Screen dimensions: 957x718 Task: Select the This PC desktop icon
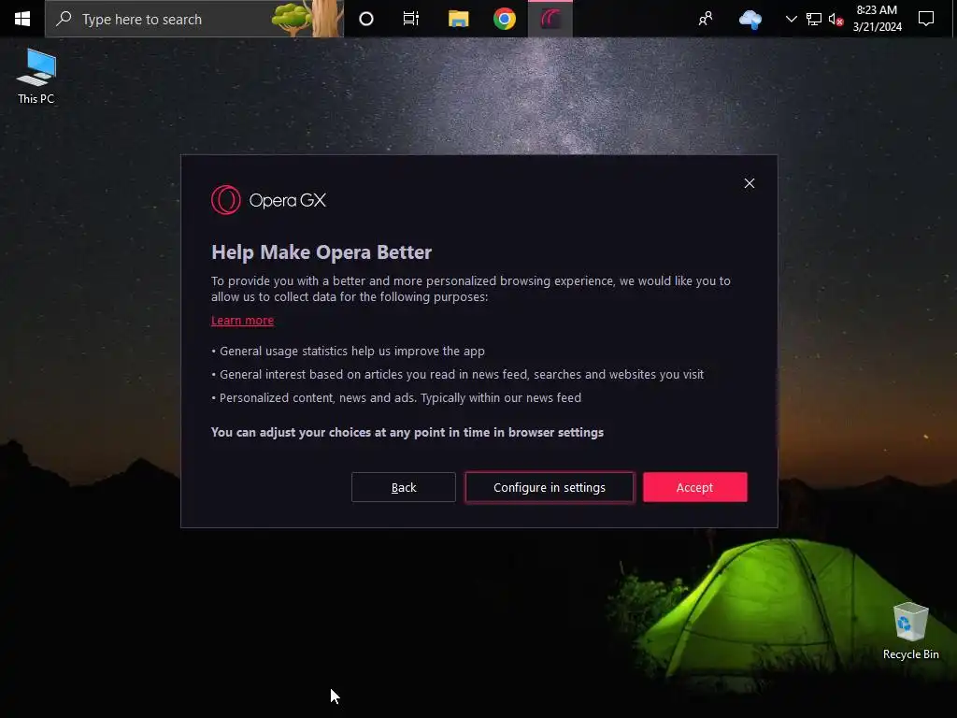[36, 77]
